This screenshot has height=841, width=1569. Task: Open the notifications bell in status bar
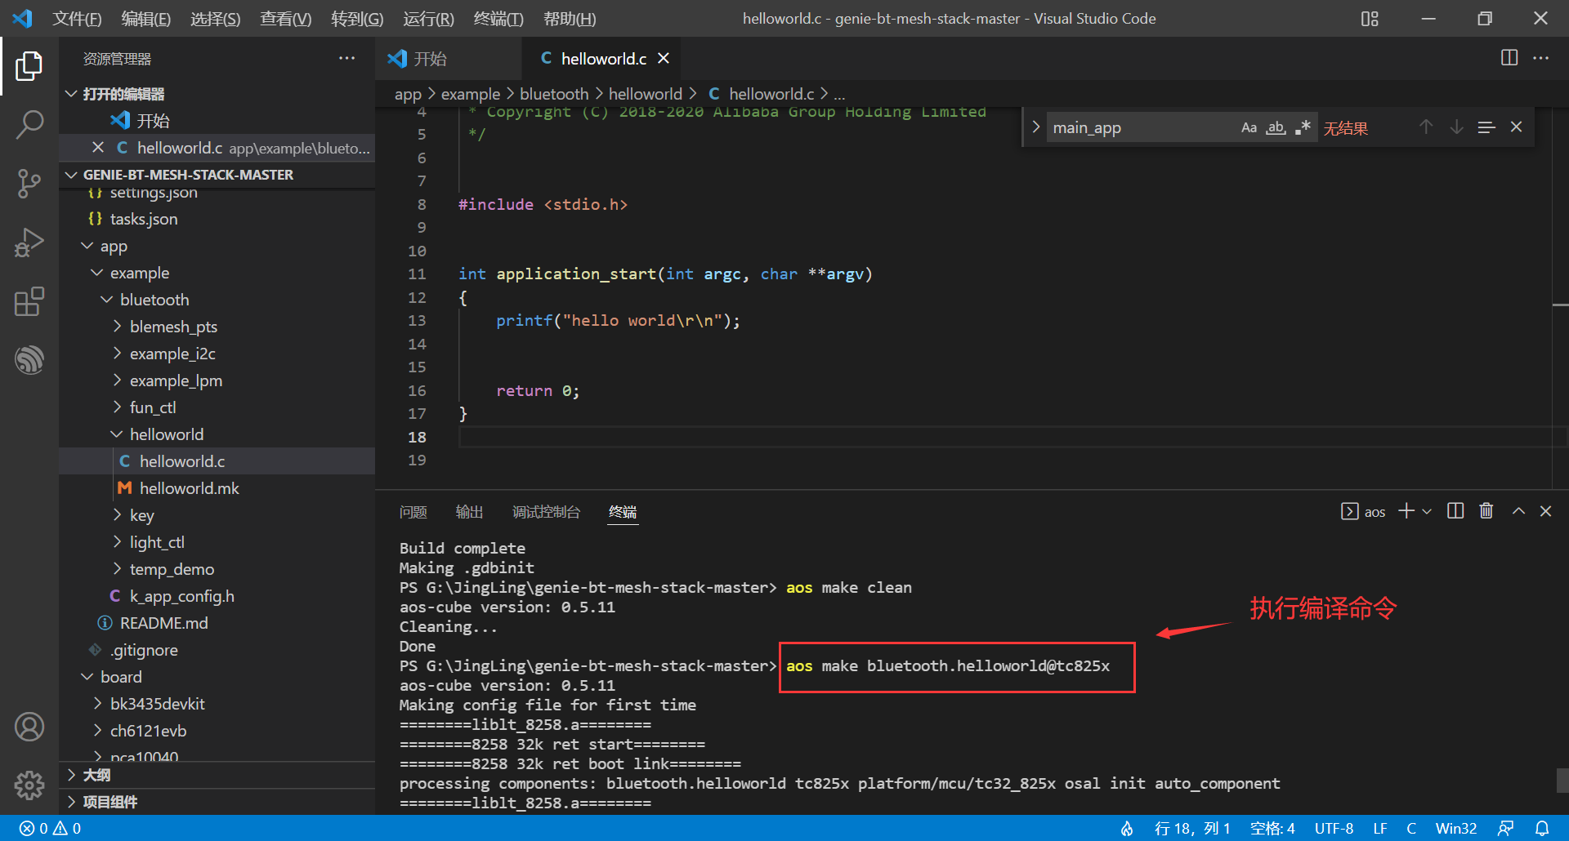coord(1542,828)
